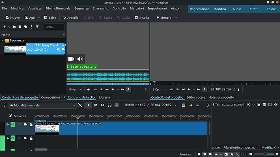The width and height of the screenshot is (280, 157).
Task: Open the Marcatori menu
Action: [137, 9]
